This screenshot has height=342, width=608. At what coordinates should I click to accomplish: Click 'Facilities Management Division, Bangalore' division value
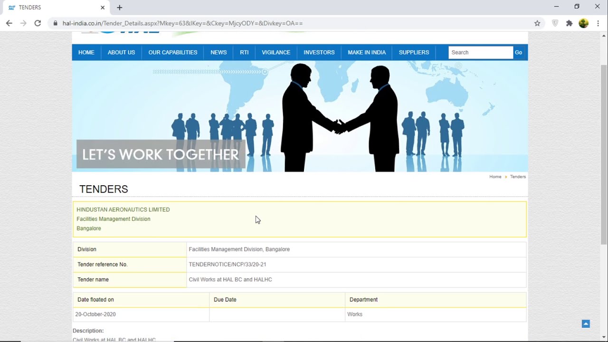pos(239,249)
